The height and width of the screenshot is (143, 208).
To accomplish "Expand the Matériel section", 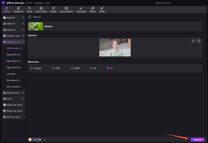I will click(14, 18).
